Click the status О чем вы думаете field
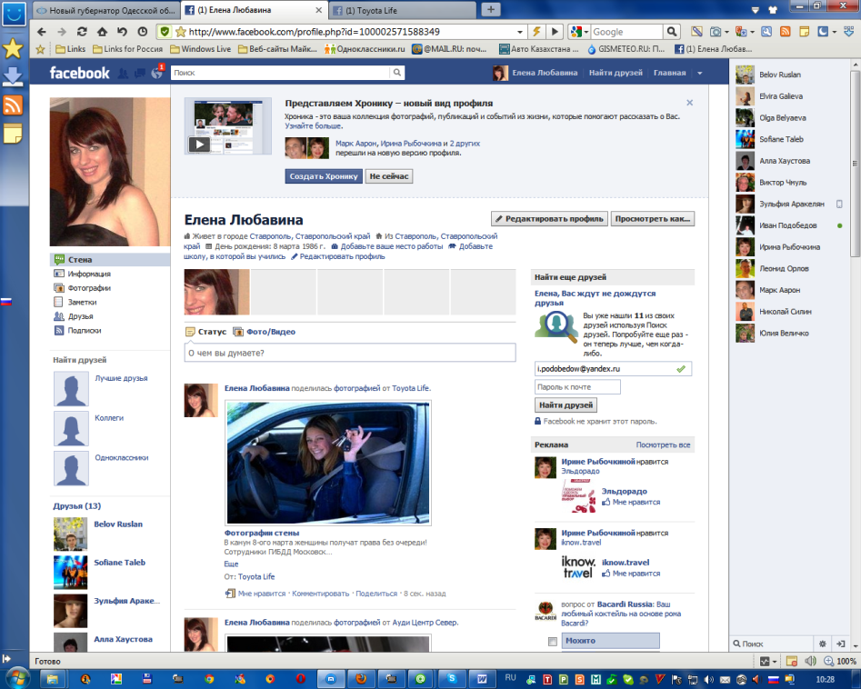861x689 pixels. pyautogui.click(x=350, y=353)
